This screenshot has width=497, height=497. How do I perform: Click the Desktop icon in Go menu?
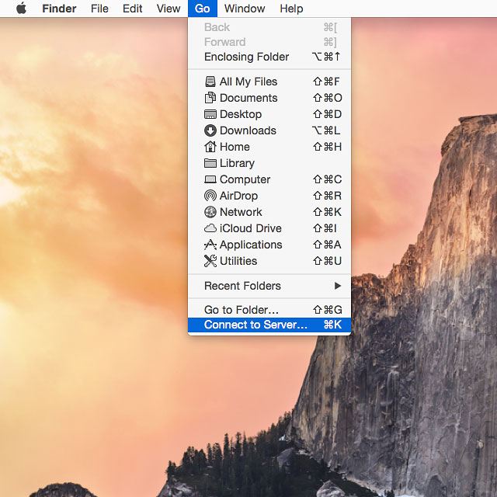(x=210, y=114)
